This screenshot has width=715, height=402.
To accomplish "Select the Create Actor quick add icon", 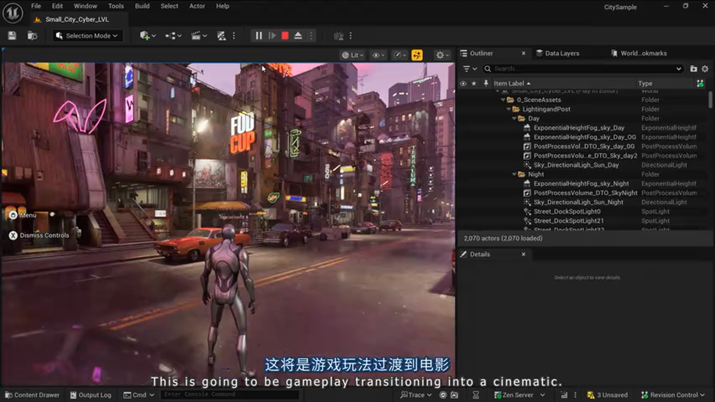I will point(144,35).
